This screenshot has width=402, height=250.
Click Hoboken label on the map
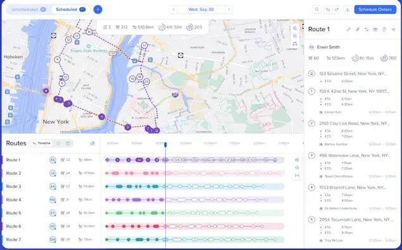[13, 57]
